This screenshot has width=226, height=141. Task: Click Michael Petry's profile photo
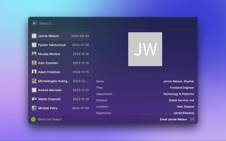(x=34, y=108)
